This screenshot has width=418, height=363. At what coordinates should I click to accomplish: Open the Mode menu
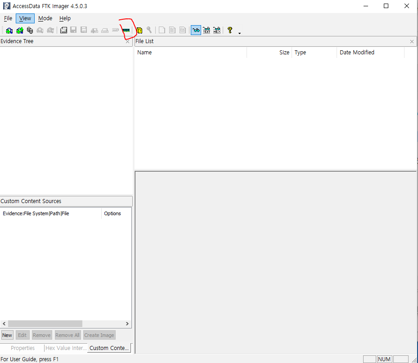tap(45, 18)
